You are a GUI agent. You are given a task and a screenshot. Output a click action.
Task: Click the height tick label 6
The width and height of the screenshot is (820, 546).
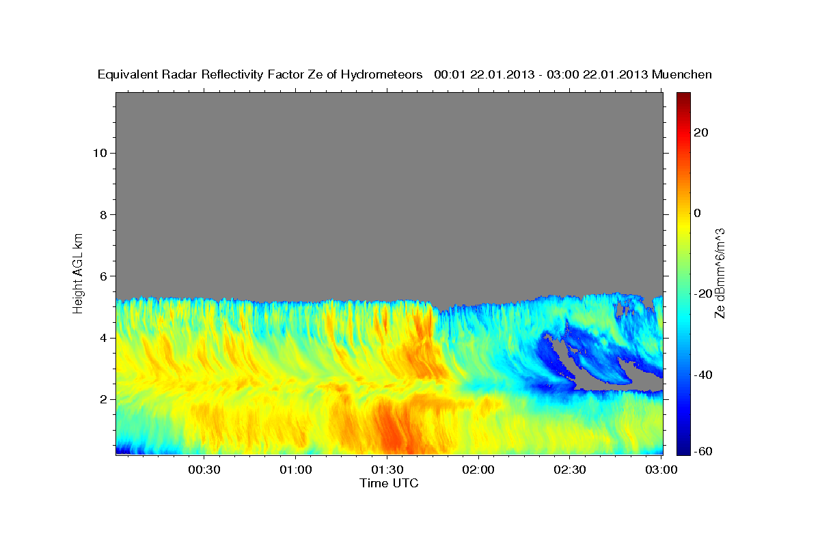pos(103,276)
